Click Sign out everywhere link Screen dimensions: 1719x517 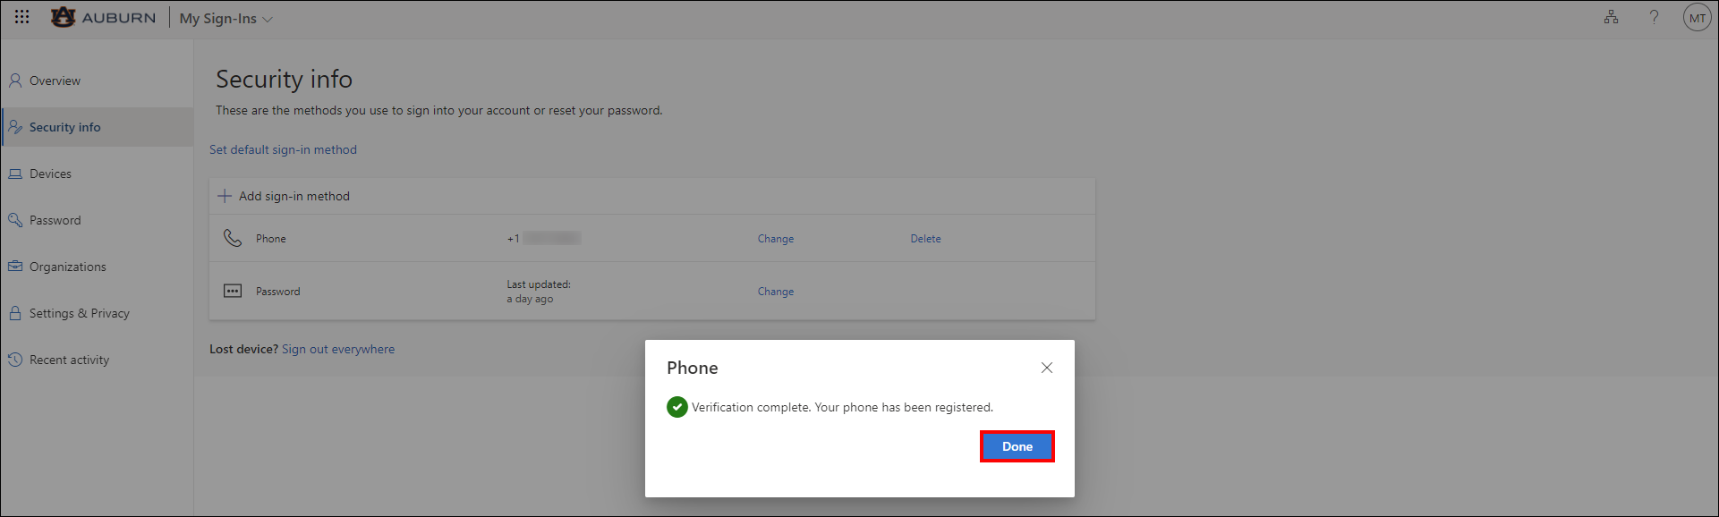pos(338,349)
